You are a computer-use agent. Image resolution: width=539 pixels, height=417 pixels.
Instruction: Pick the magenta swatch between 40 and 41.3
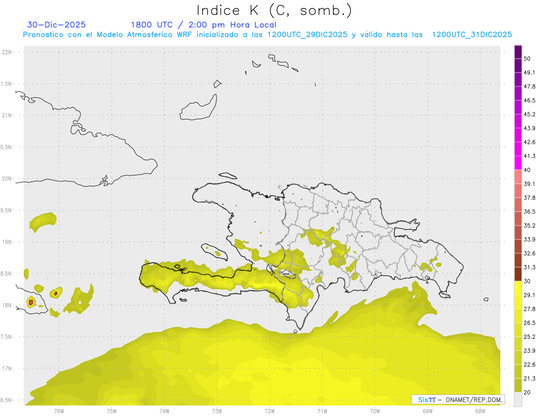pyautogui.click(x=518, y=163)
